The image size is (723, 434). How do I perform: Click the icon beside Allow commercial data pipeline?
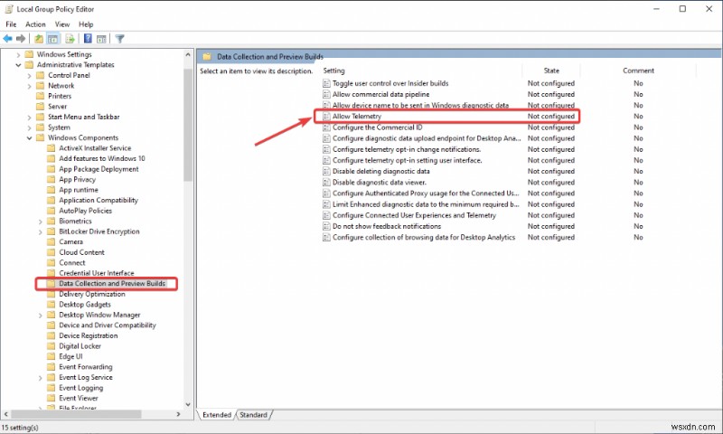click(326, 95)
